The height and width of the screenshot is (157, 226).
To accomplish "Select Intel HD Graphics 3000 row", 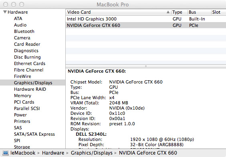I will click(146, 19).
